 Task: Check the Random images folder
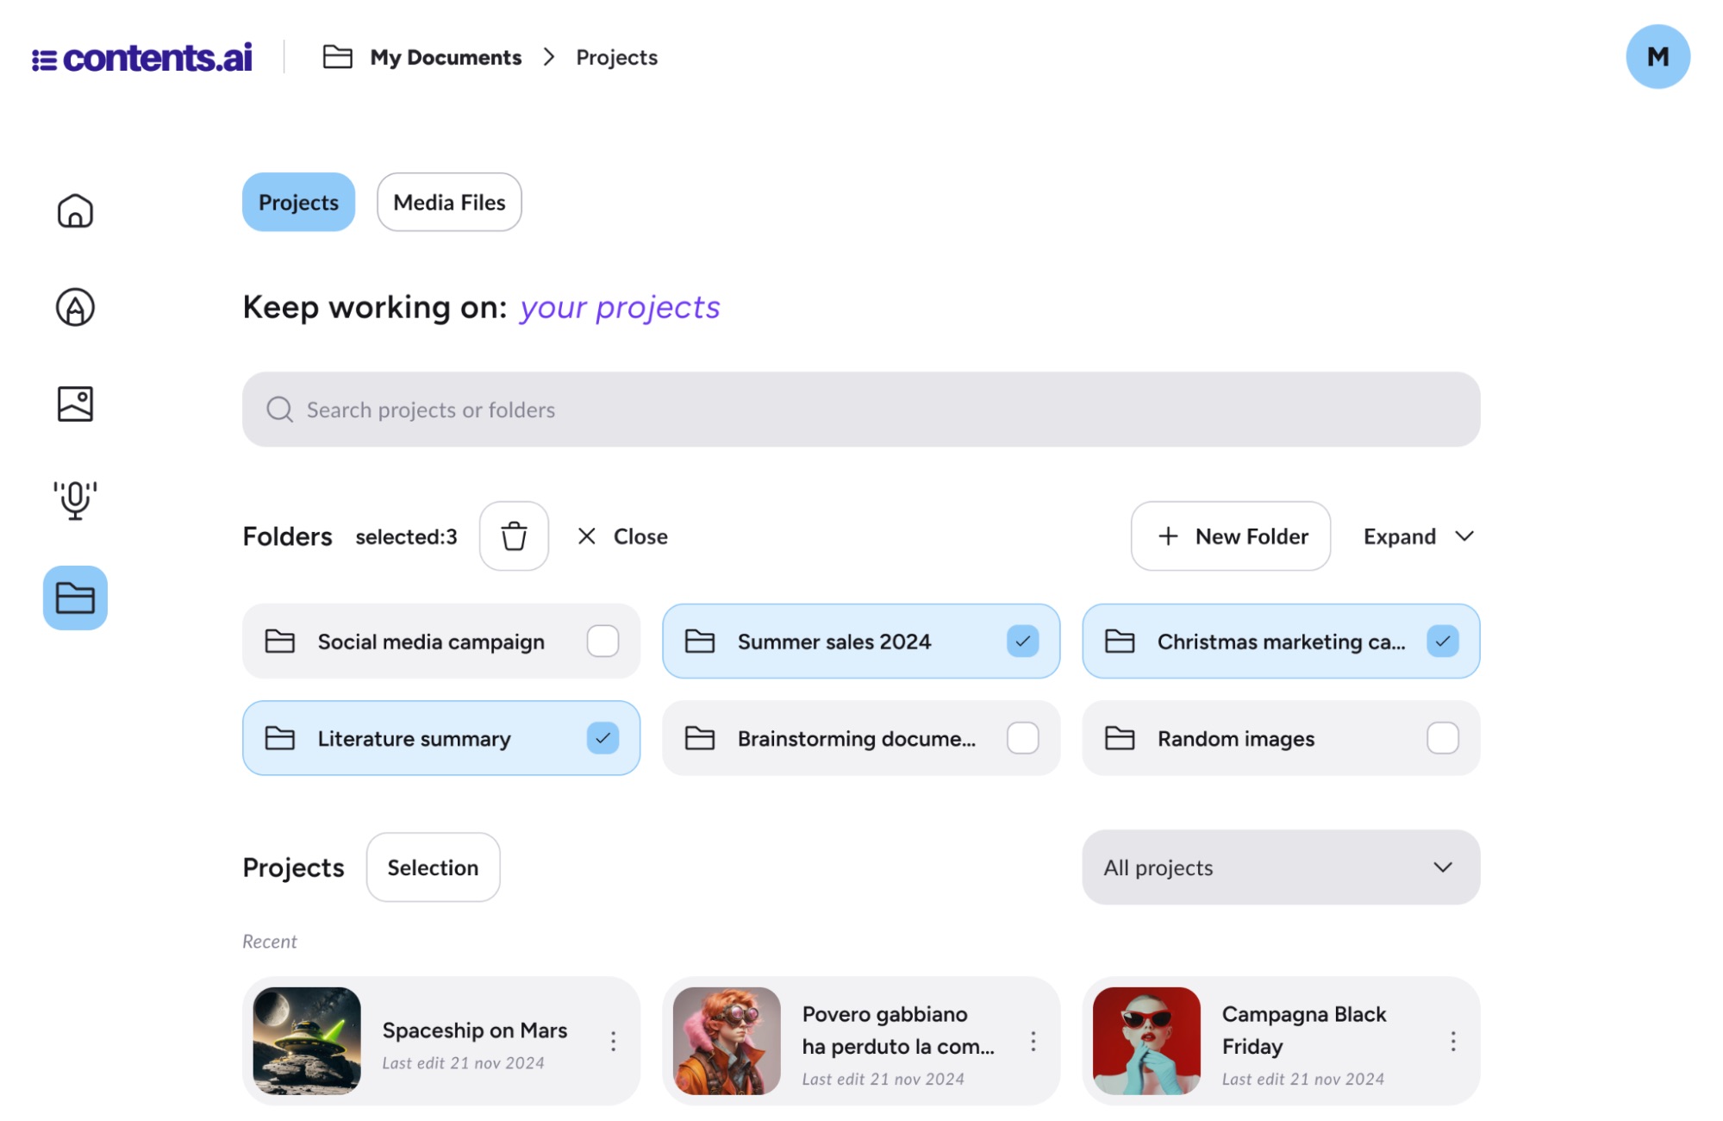point(1442,738)
